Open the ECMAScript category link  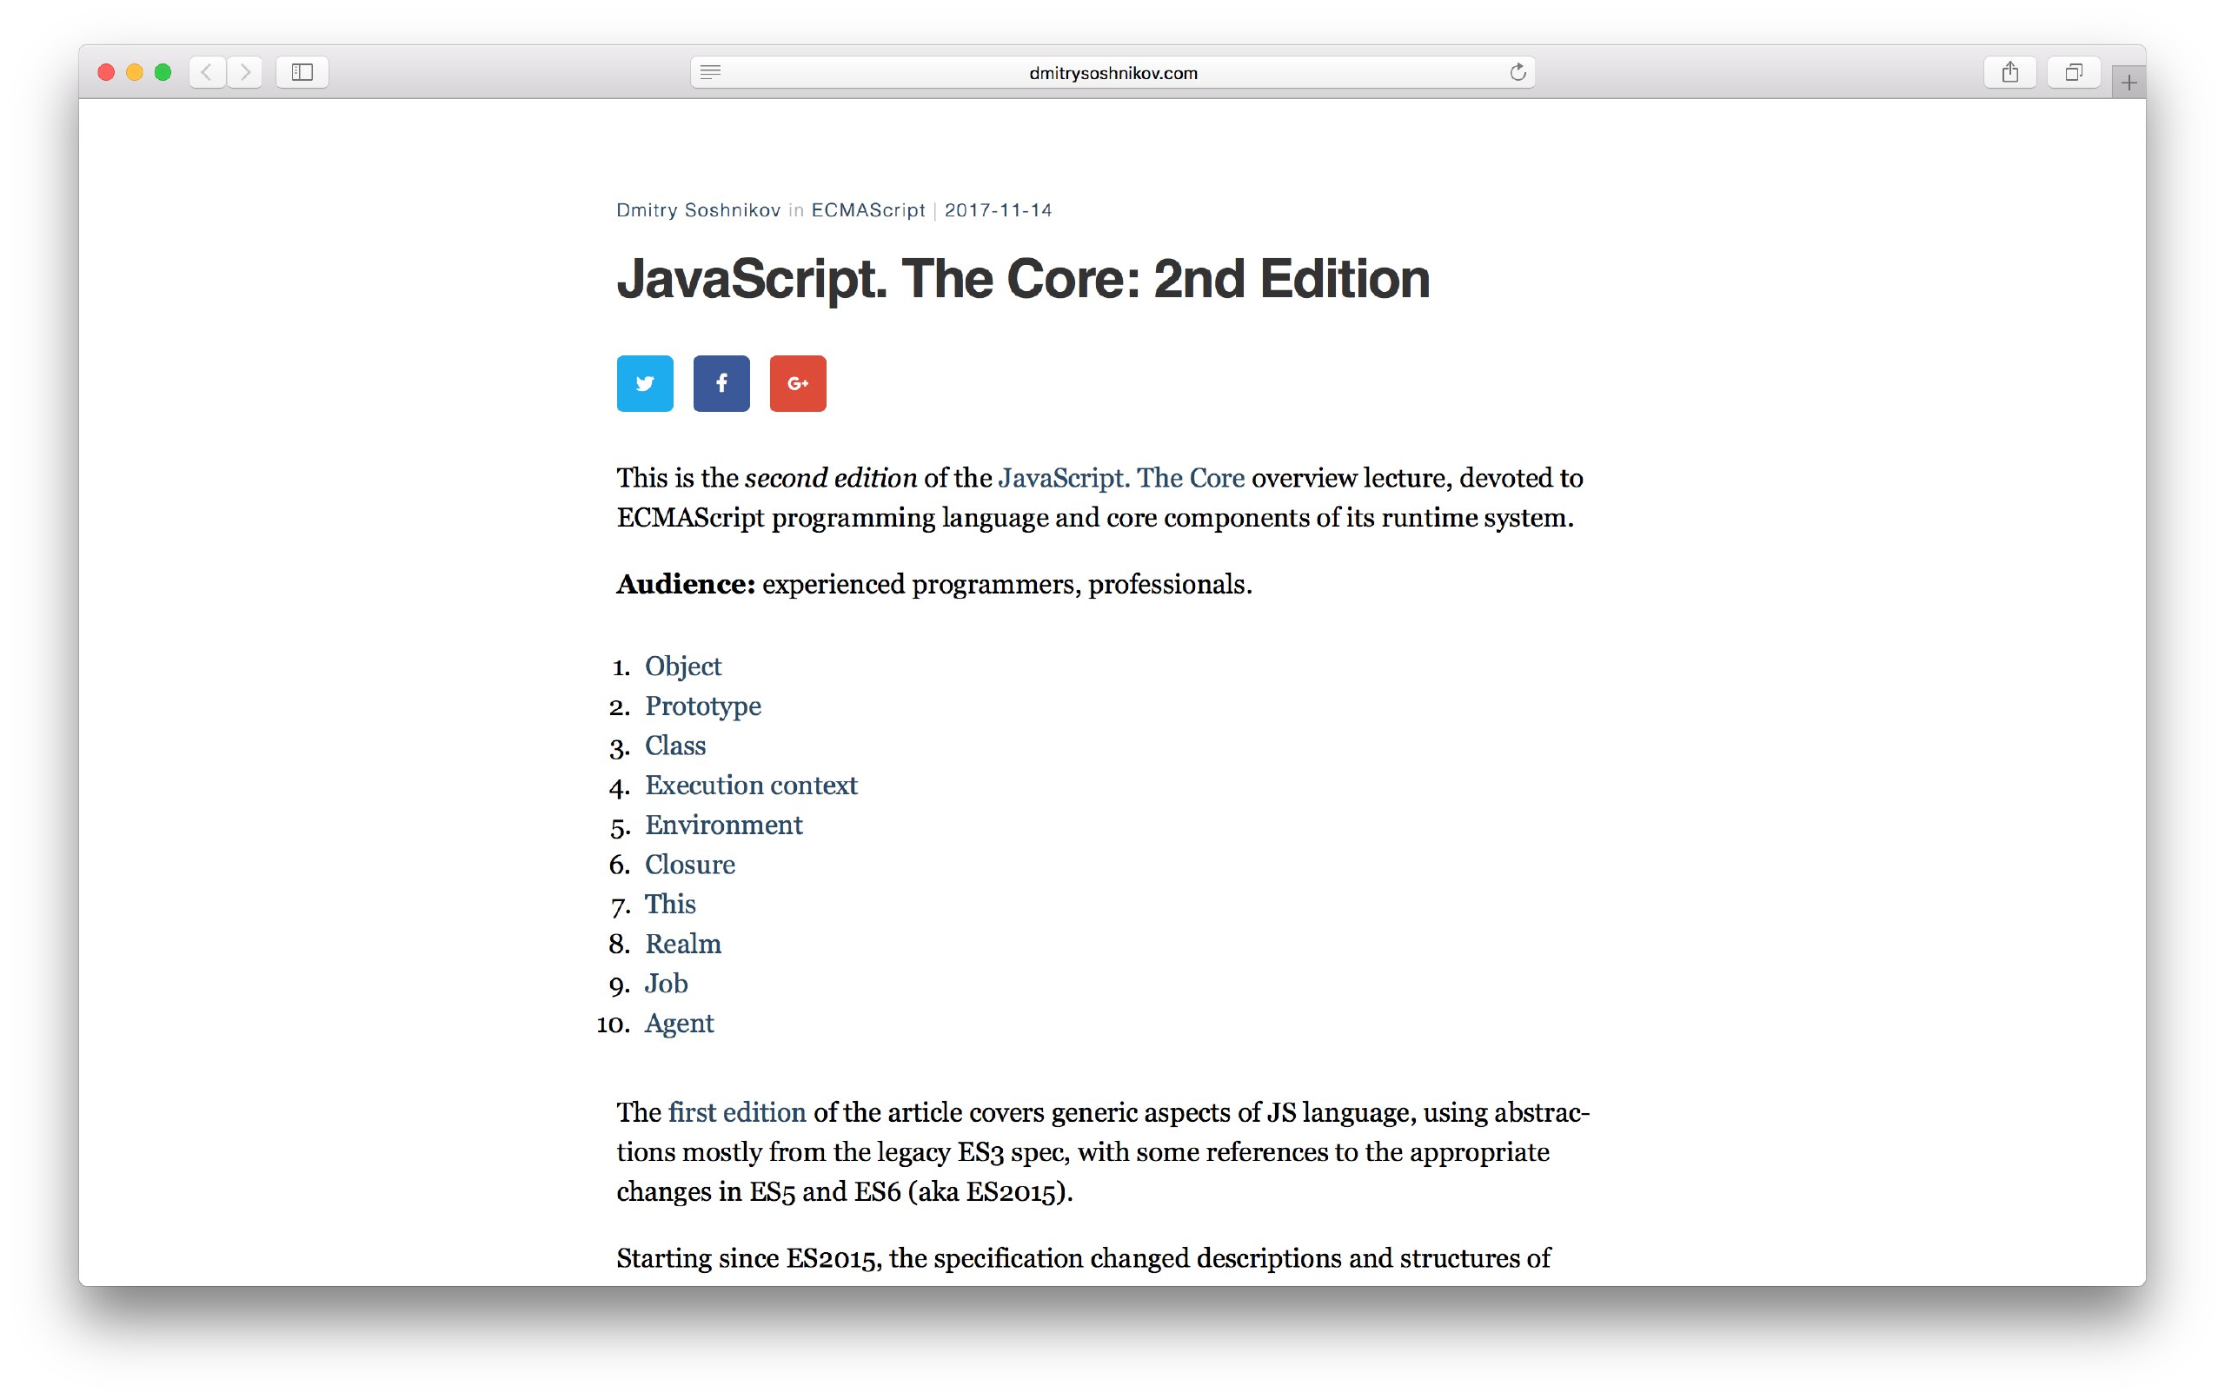pyautogui.click(x=867, y=209)
